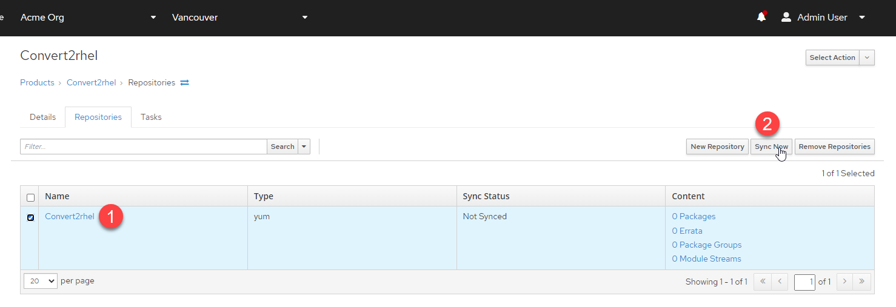Switch to the Tasks tab
Image resolution: width=896 pixels, height=307 pixels.
pos(151,117)
